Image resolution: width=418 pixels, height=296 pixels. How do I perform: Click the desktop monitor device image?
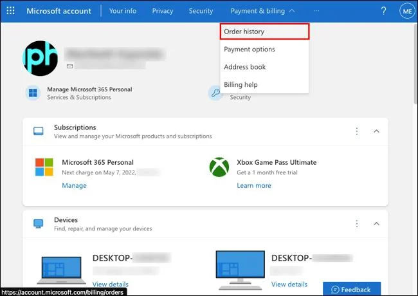(241, 270)
